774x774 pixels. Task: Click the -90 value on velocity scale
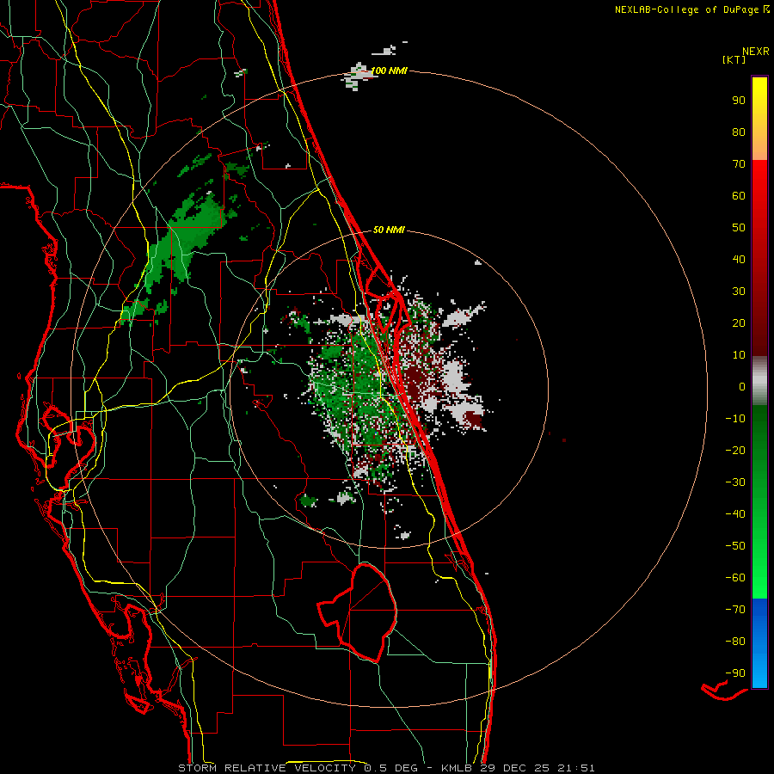click(x=735, y=673)
